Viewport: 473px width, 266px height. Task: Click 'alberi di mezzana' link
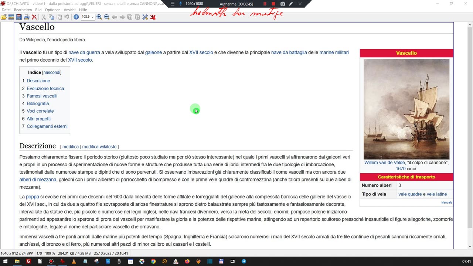(x=38, y=180)
